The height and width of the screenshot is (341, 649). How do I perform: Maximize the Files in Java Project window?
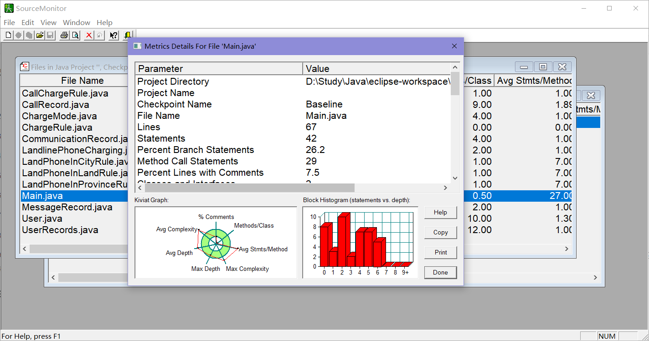click(543, 67)
